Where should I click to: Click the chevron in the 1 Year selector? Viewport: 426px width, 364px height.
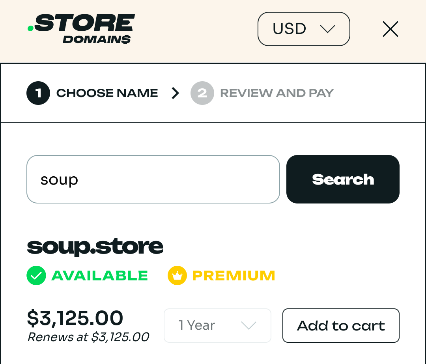(x=249, y=325)
